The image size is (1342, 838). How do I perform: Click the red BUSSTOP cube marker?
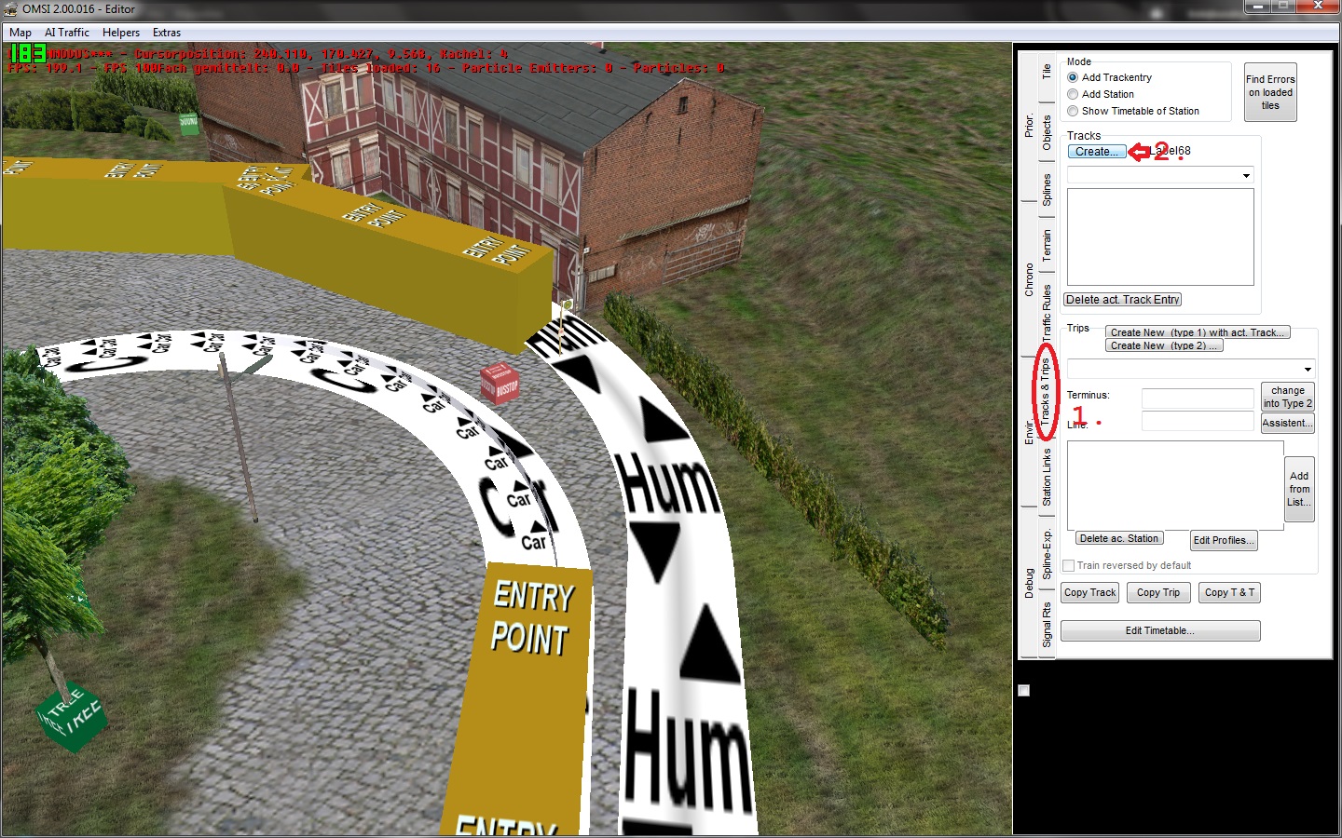click(x=499, y=383)
